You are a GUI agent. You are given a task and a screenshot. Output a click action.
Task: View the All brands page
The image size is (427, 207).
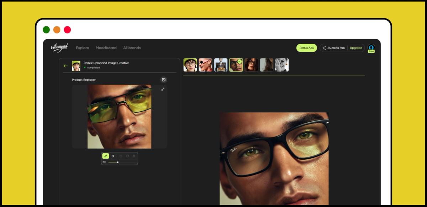pos(132,48)
